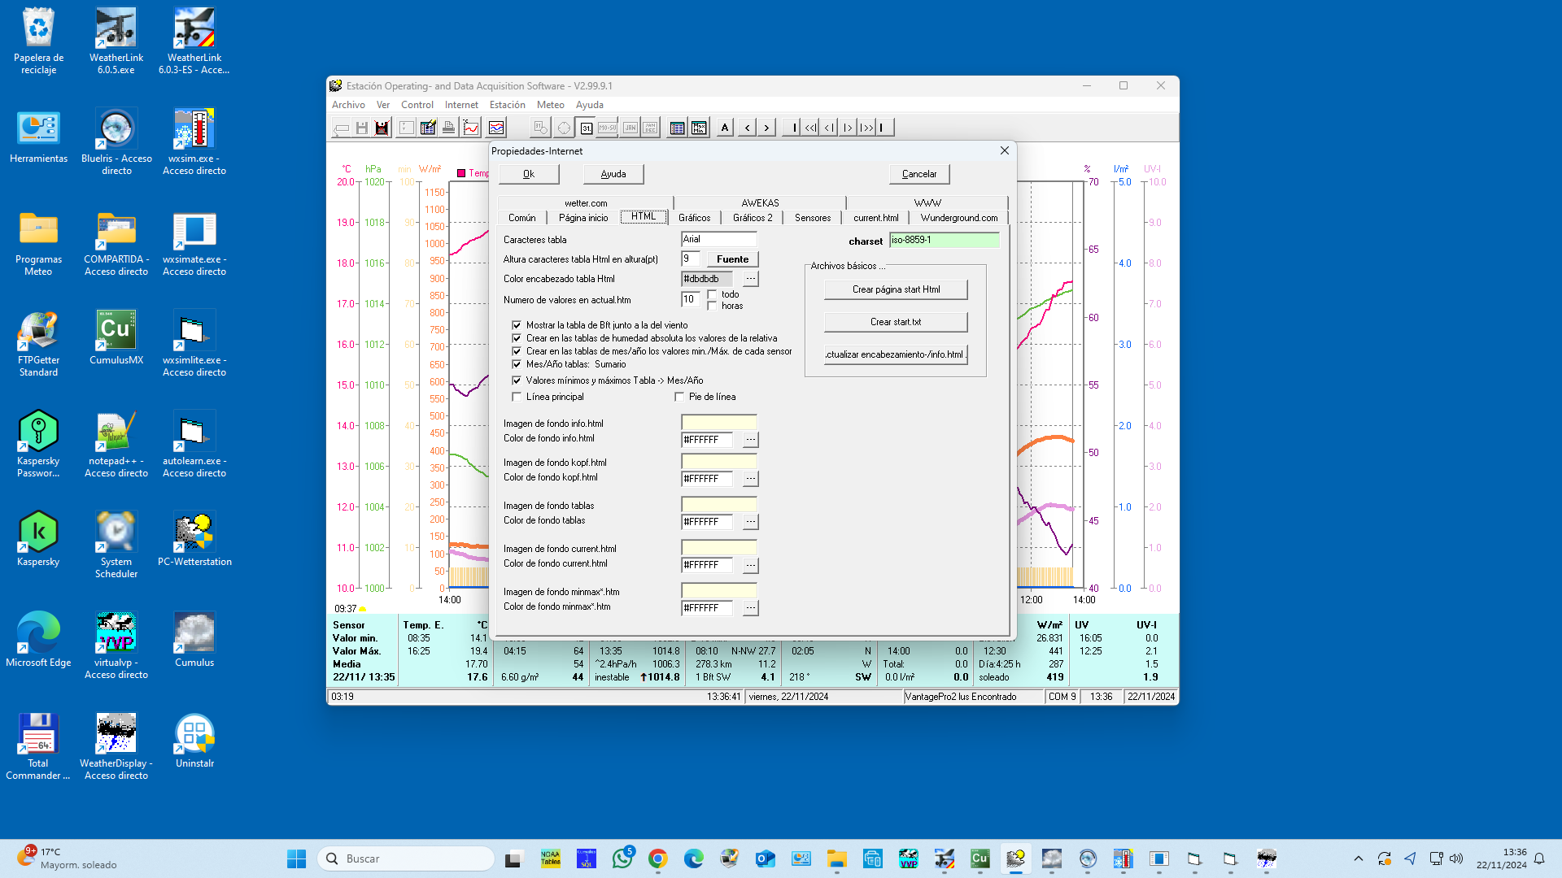1562x878 pixels.
Task: Switch to the Gráficos tab
Action: point(694,218)
